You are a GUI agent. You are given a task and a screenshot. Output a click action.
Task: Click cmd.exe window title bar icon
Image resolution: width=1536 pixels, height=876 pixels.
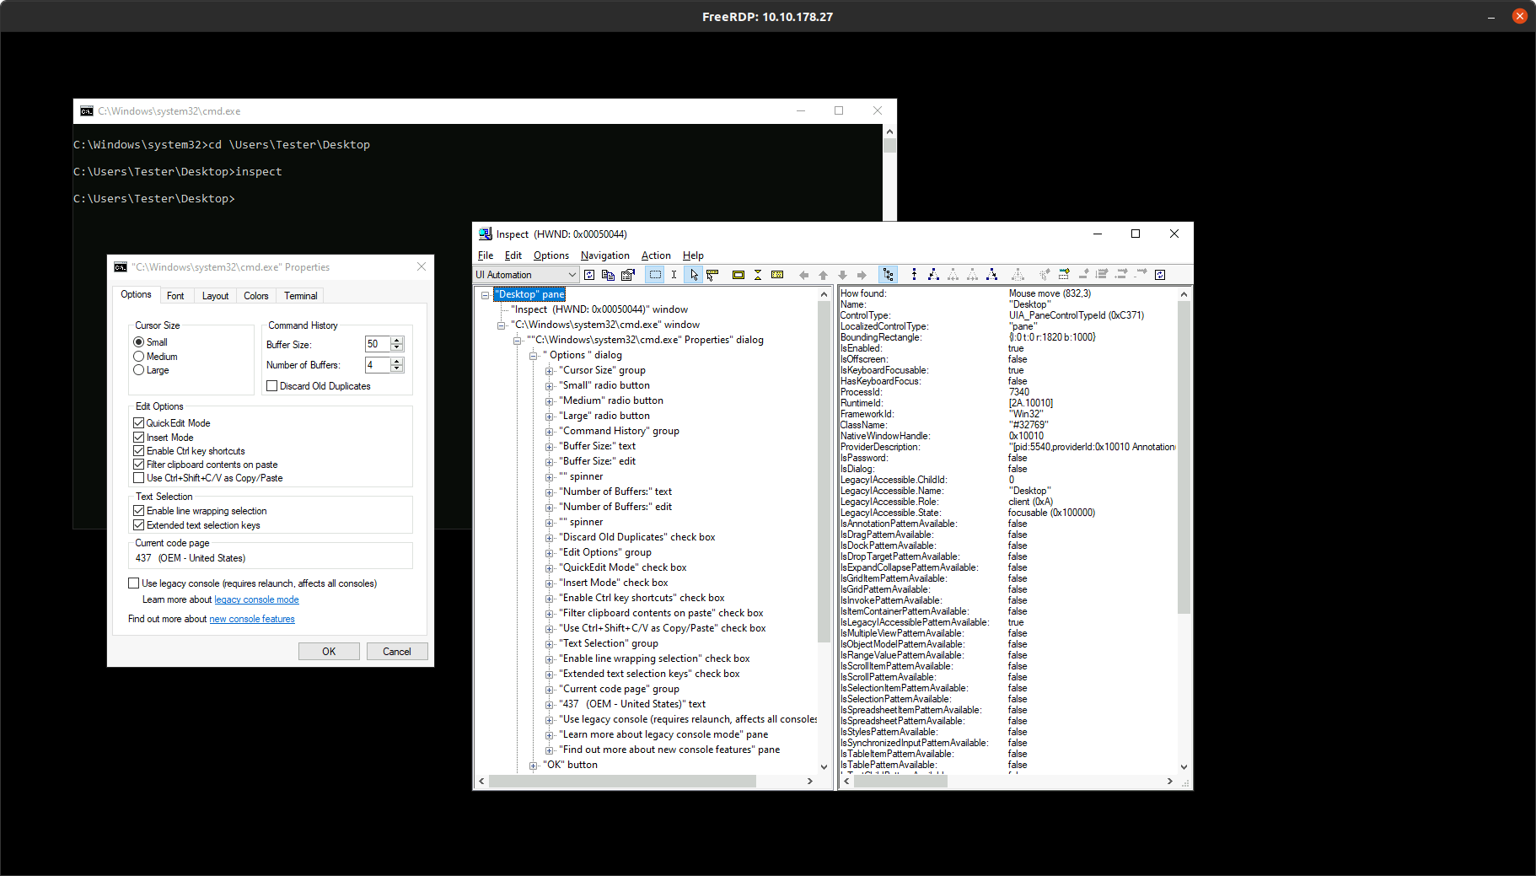pos(87,111)
